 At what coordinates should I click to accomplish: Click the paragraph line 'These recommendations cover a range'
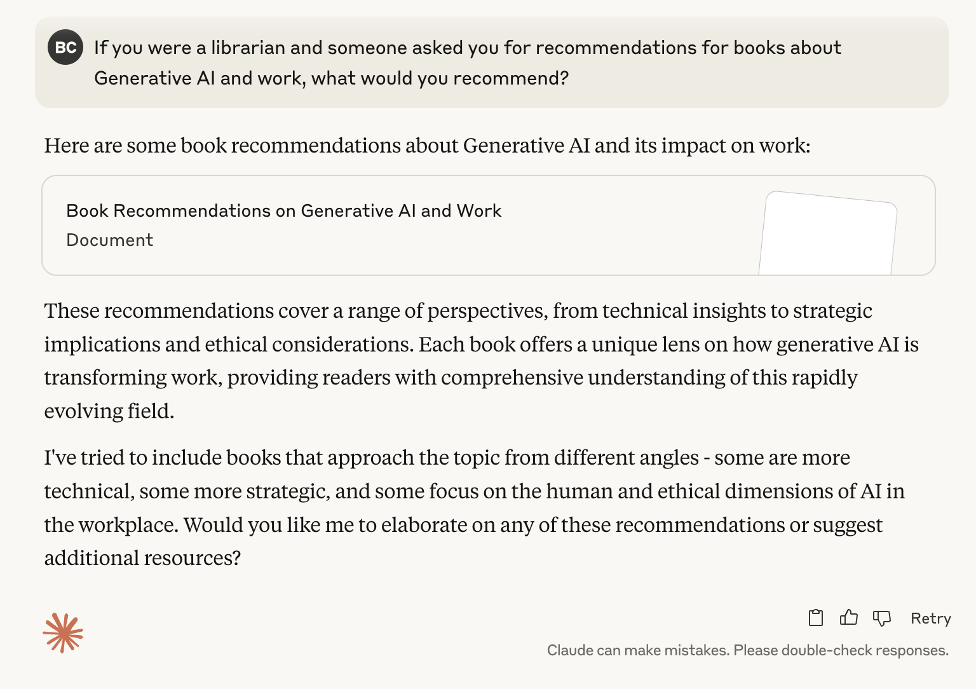click(x=458, y=311)
